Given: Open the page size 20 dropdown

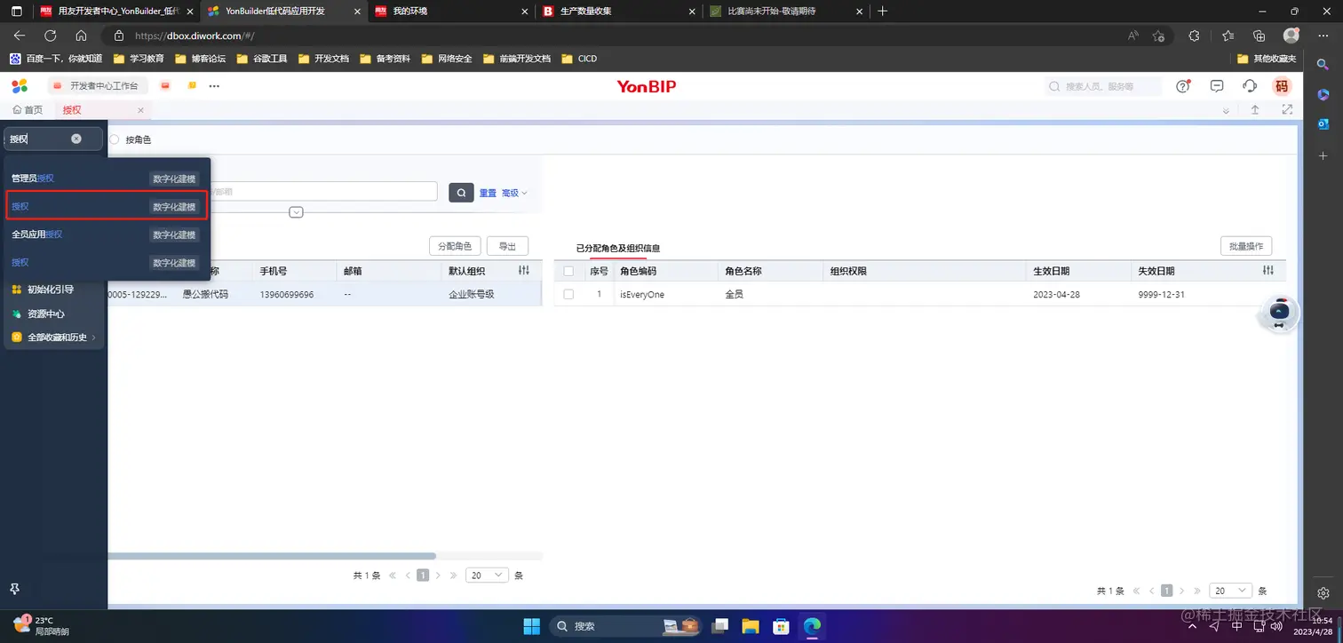Looking at the screenshot, I should pyautogui.click(x=486, y=575).
